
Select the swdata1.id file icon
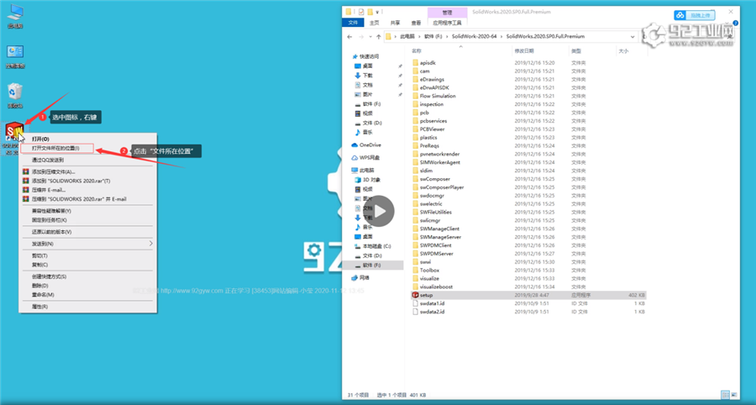[x=416, y=303]
